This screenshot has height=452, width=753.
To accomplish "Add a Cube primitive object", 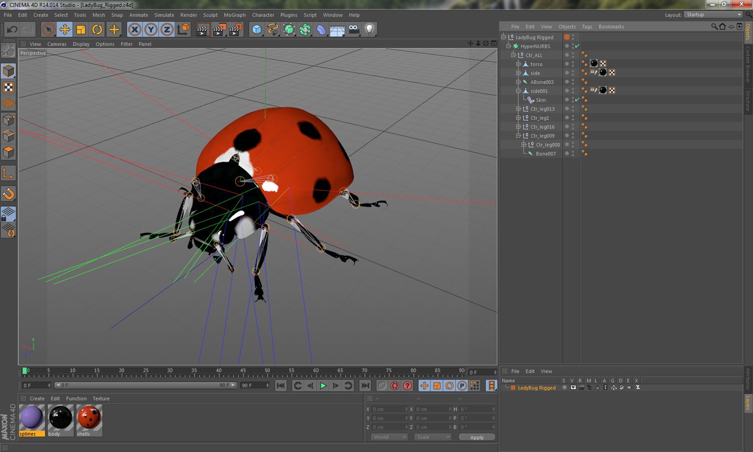I will (x=257, y=29).
